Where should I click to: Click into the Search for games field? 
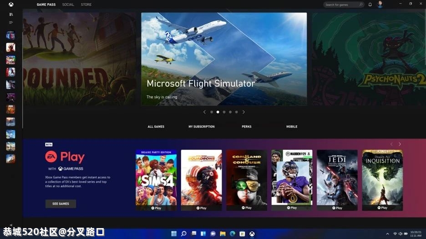tap(344, 5)
